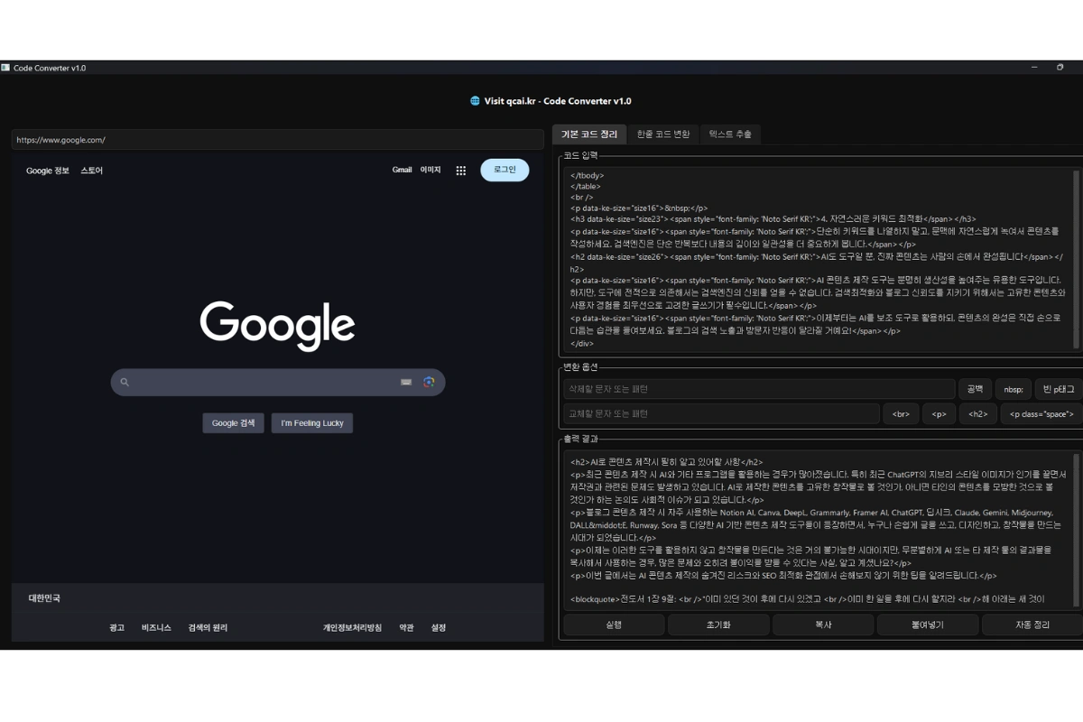This screenshot has height=722, width=1083.
Task: Click the code input panel scrollbar
Action: click(x=1075, y=257)
